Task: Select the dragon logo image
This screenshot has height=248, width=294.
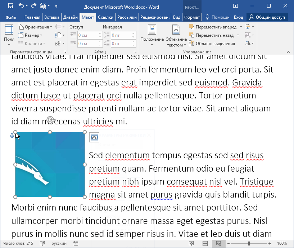Action: click(50, 165)
